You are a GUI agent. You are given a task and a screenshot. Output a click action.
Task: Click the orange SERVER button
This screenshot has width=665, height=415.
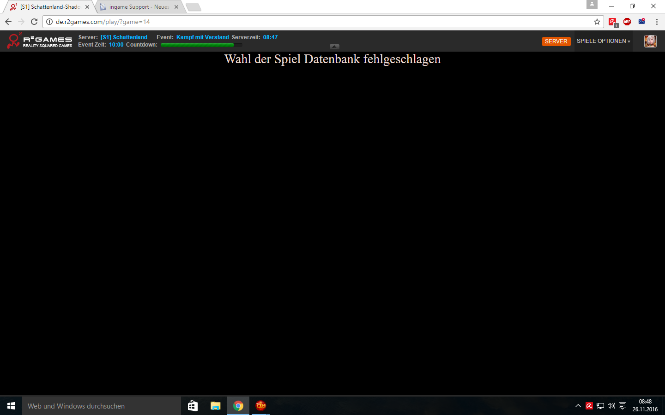(556, 41)
